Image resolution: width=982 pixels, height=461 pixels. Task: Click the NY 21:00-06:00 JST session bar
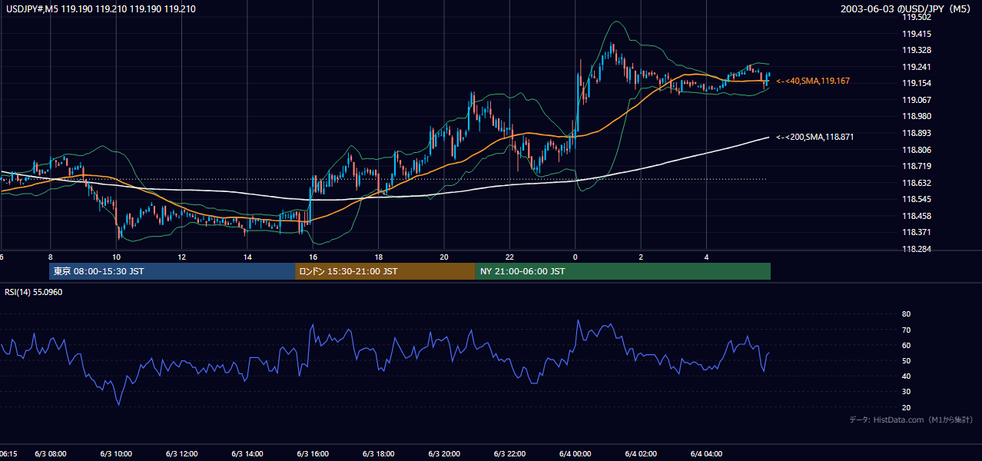pyautogui.click(x=622, y=271)
